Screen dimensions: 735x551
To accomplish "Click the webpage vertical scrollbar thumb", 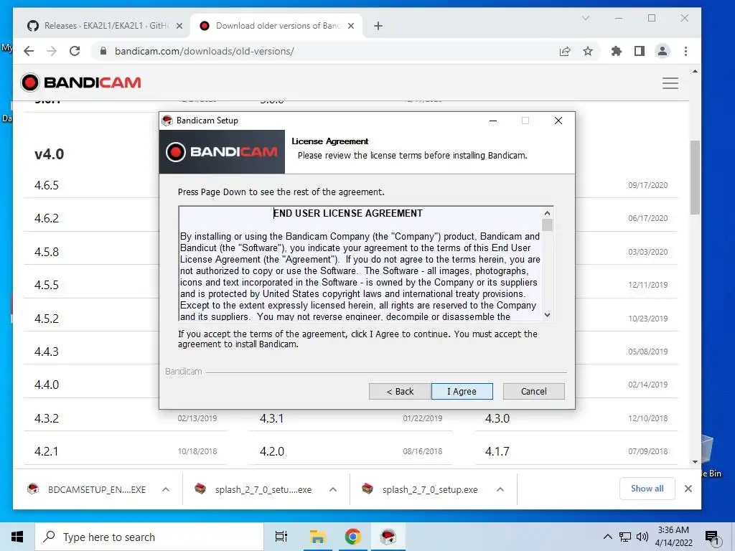I will click(x=695, y=177).
